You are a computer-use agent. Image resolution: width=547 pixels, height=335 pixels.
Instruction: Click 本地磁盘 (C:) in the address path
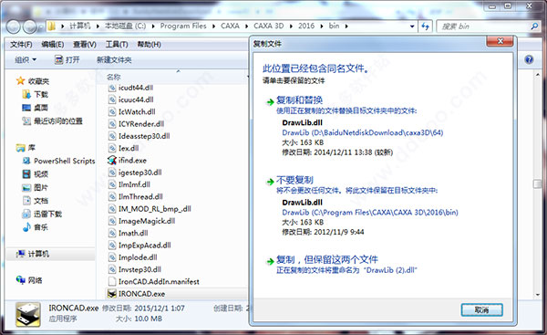125,26
